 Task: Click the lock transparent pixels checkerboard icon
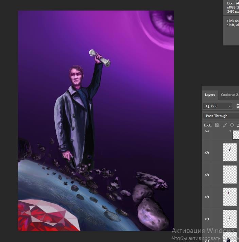tap(217, 125)
